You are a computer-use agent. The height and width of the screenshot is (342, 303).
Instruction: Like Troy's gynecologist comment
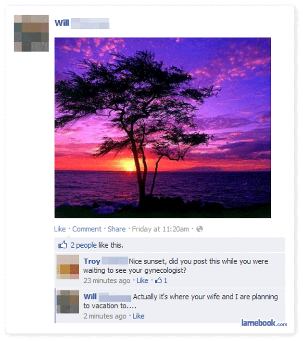tap(142, 280)
